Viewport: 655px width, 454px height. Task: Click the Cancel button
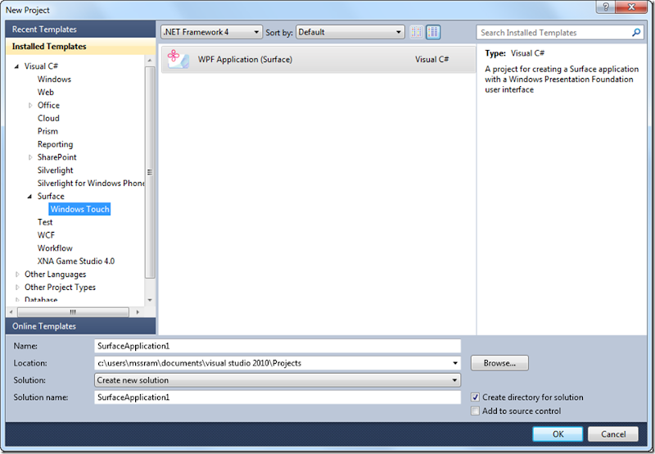pos(612,434)
